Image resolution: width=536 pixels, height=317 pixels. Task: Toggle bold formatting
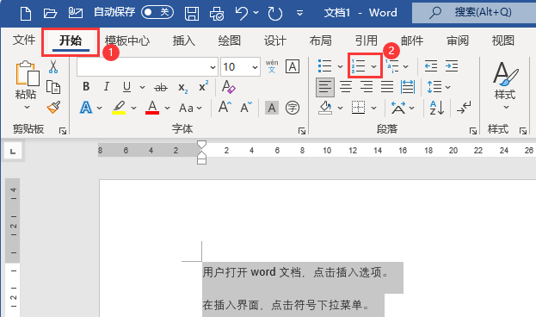click(86, 87)
